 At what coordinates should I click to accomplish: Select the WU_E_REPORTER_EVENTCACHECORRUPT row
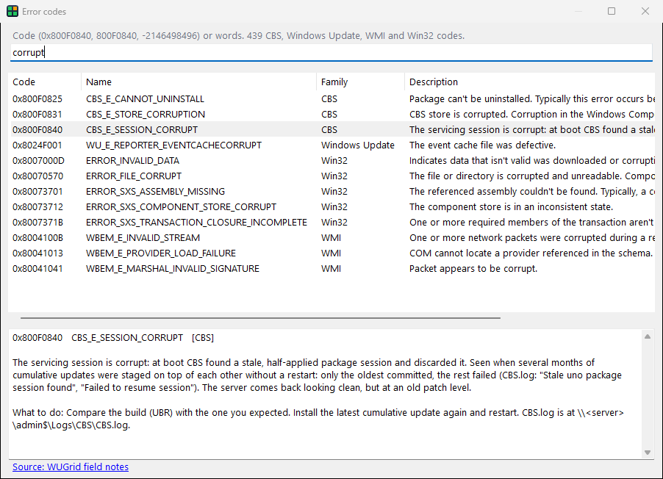331,145
